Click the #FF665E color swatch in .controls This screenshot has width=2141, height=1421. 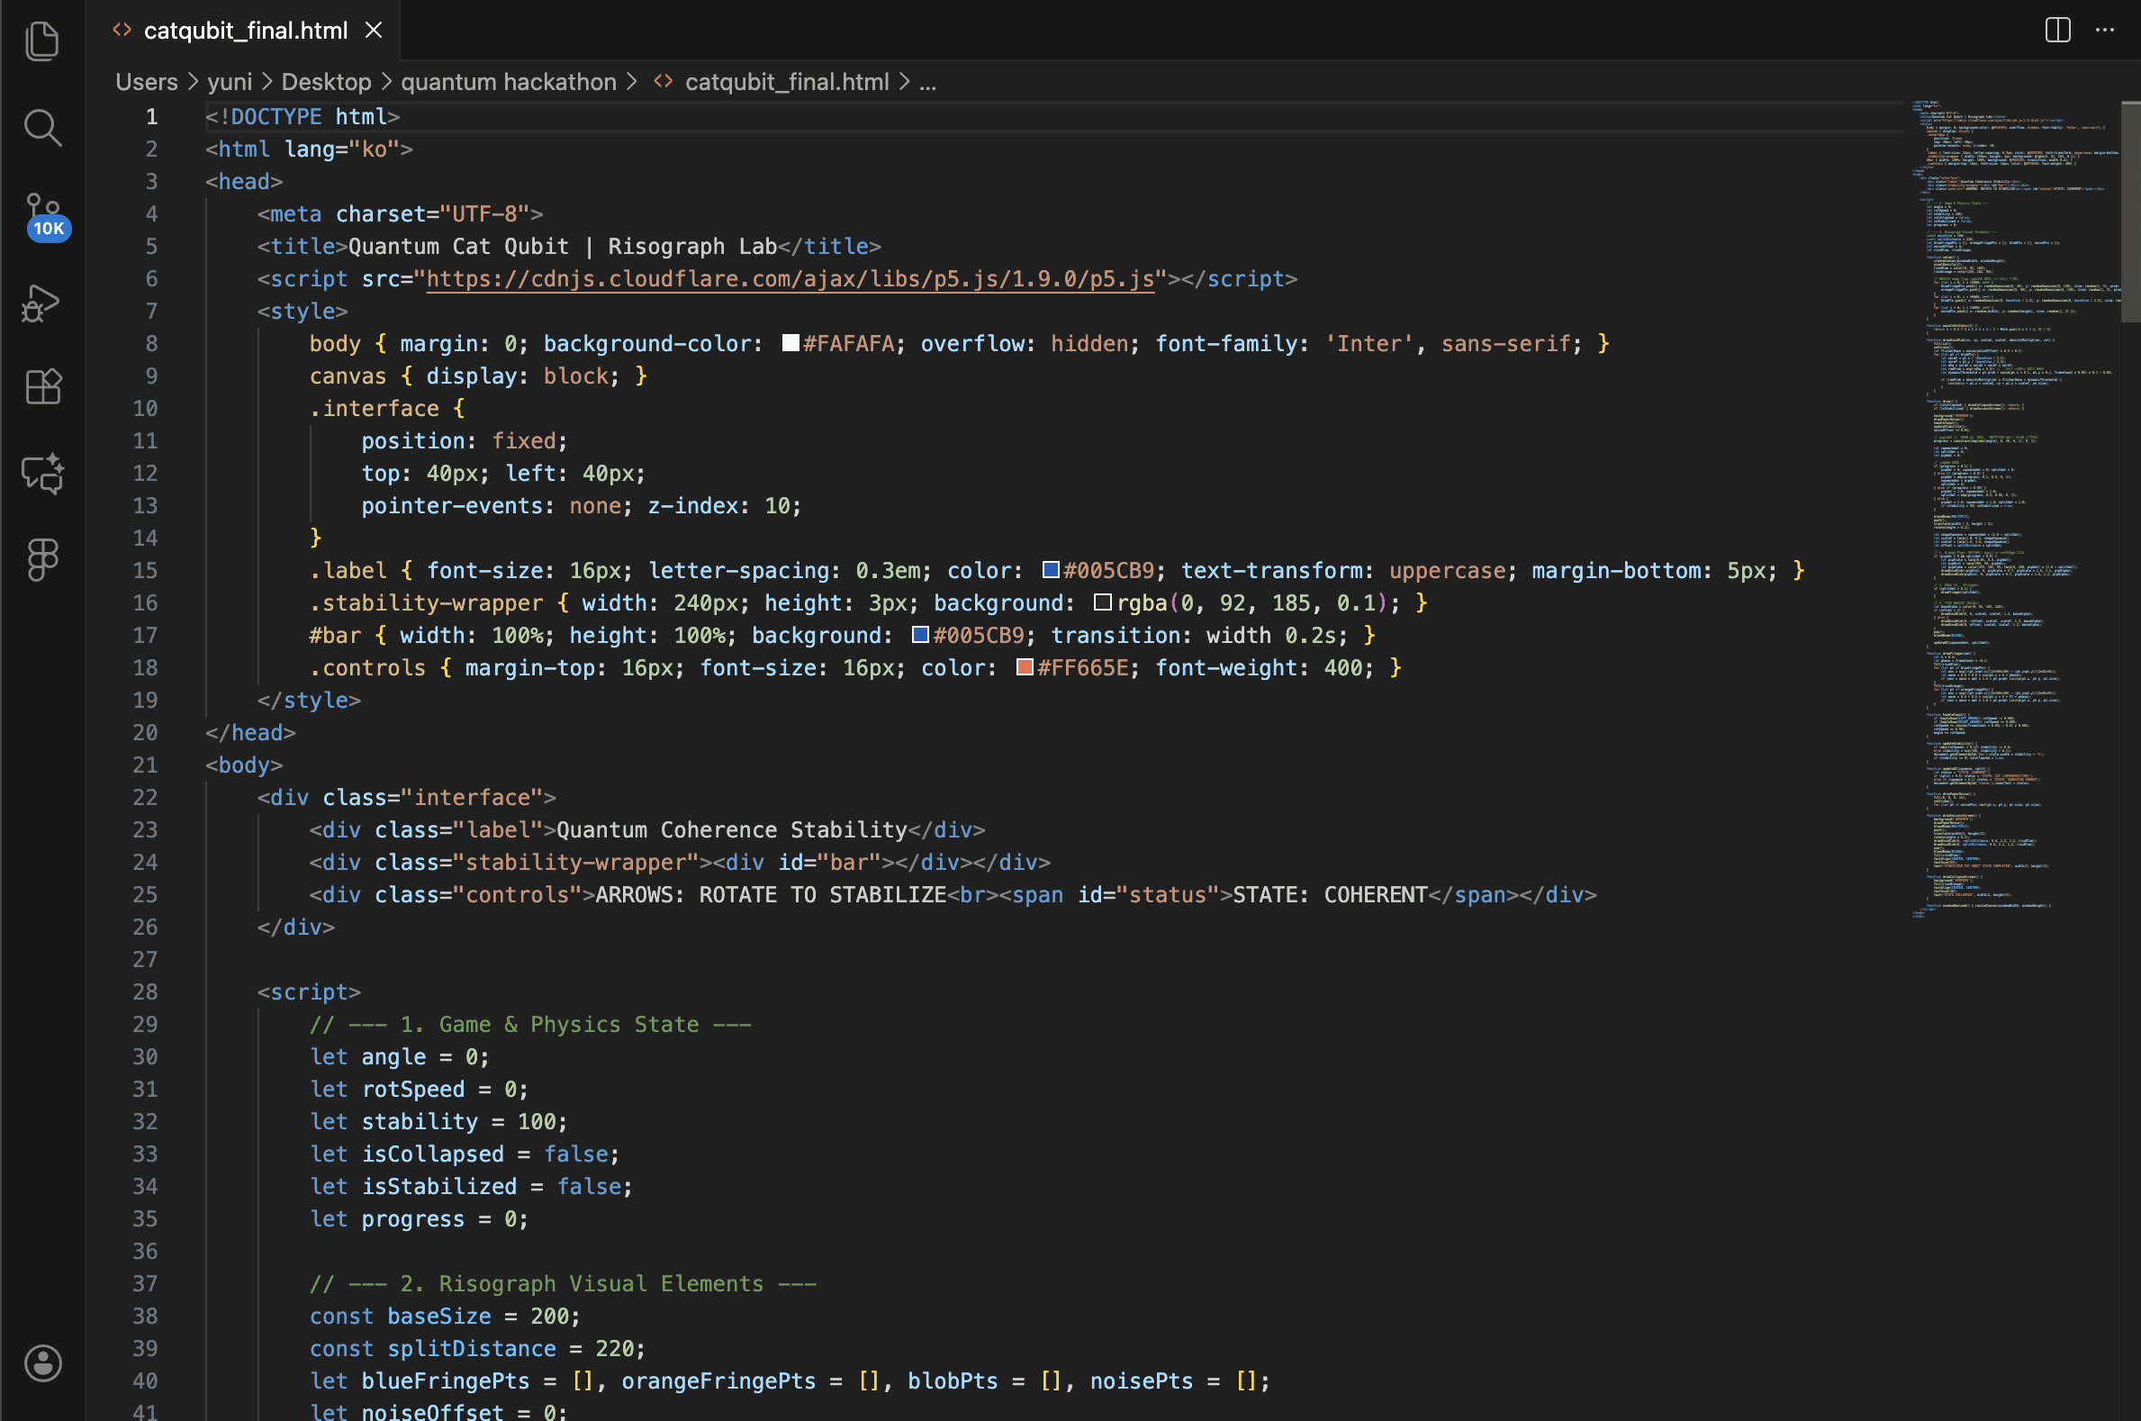coord(1025,668)
